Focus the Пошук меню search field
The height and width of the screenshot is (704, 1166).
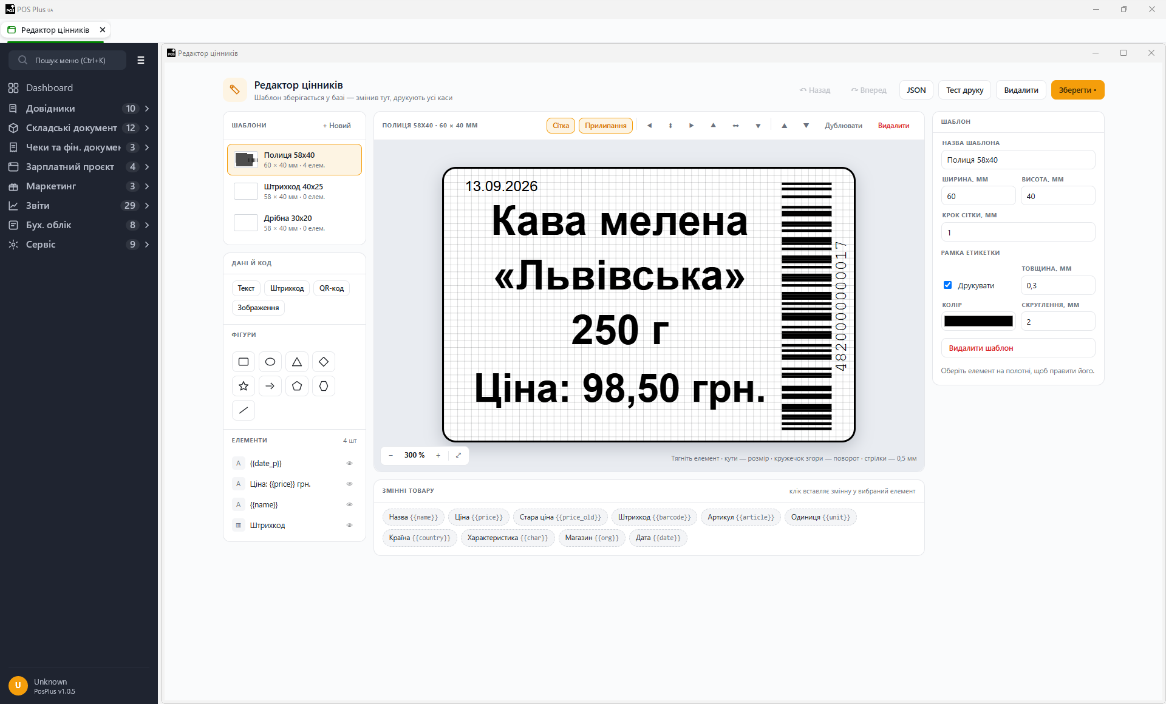click(67, 60)
